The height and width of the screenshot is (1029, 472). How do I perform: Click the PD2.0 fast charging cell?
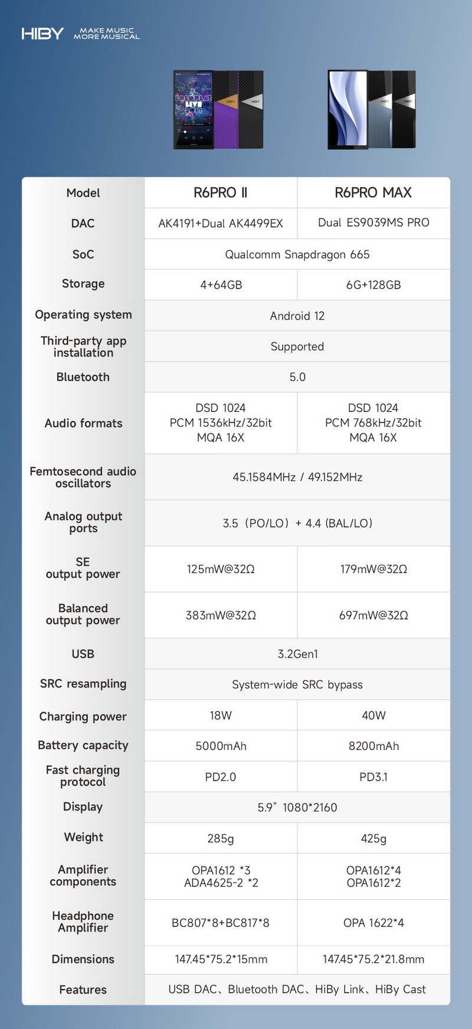(221, 777)
